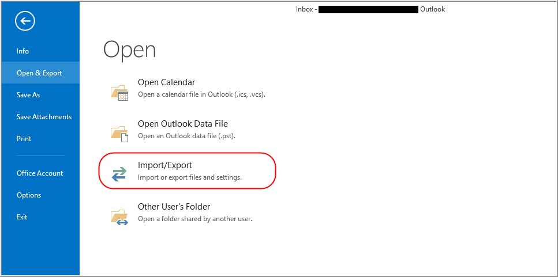
Task: Click Exit to close Outlook
Action: coord(22,217)
